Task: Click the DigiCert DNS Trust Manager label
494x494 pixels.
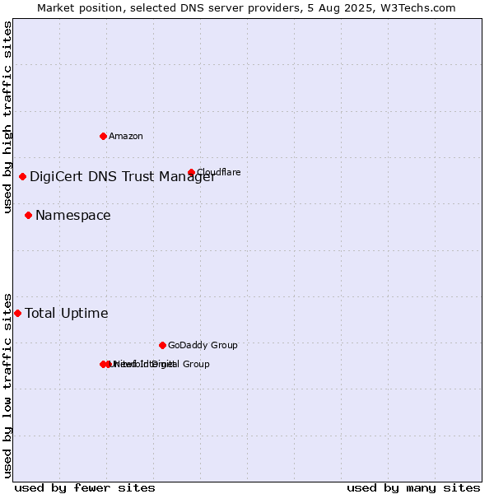Action: (x=123, y=176)
